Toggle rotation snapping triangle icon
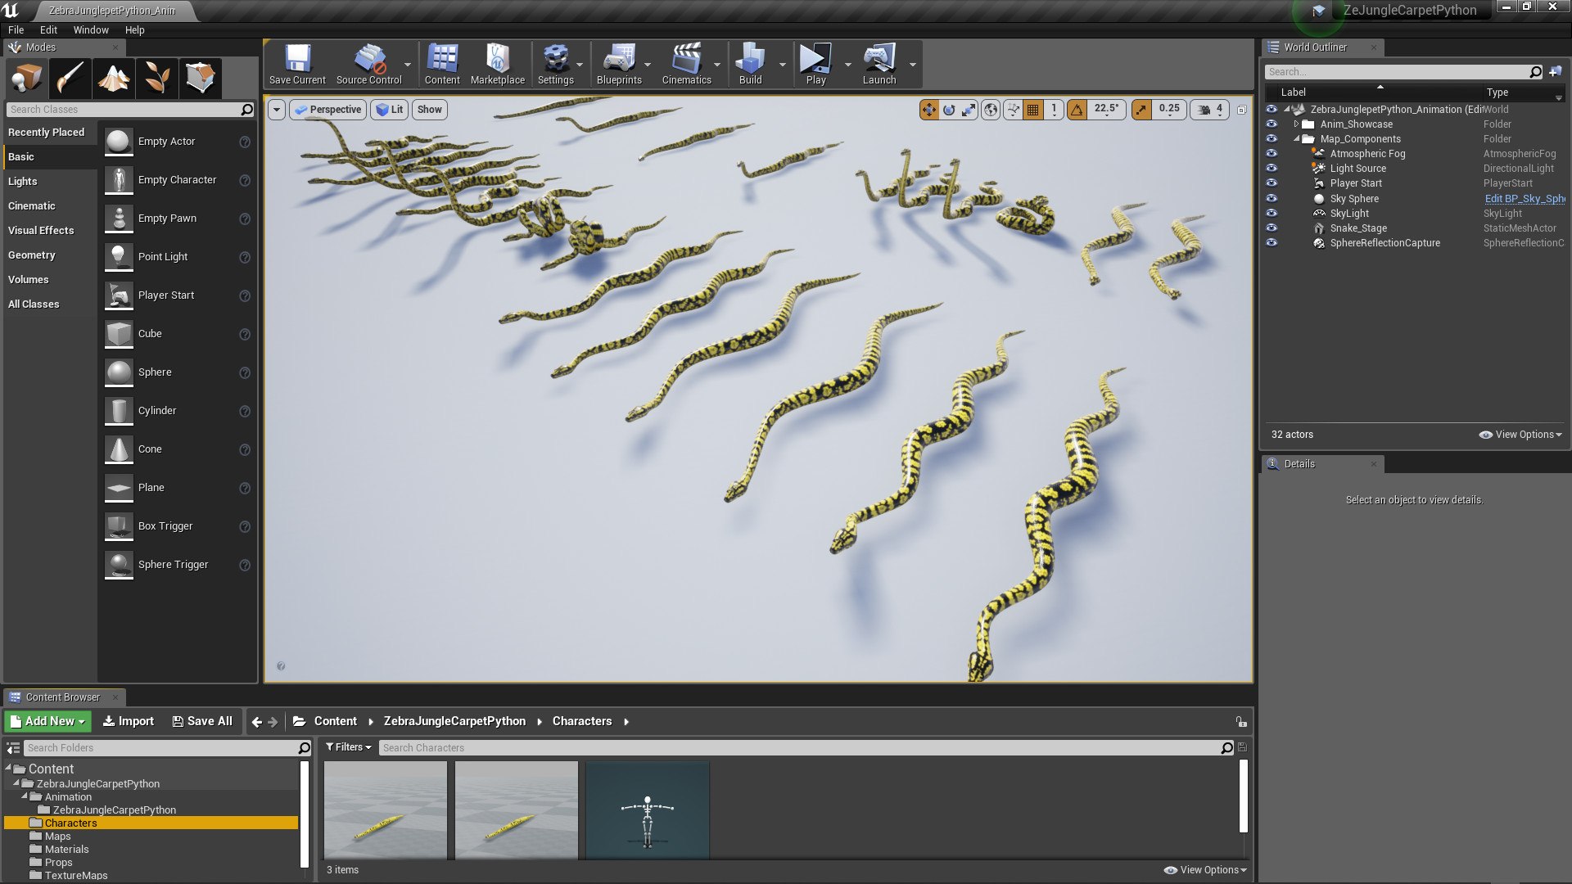 tap(1077, 109)
